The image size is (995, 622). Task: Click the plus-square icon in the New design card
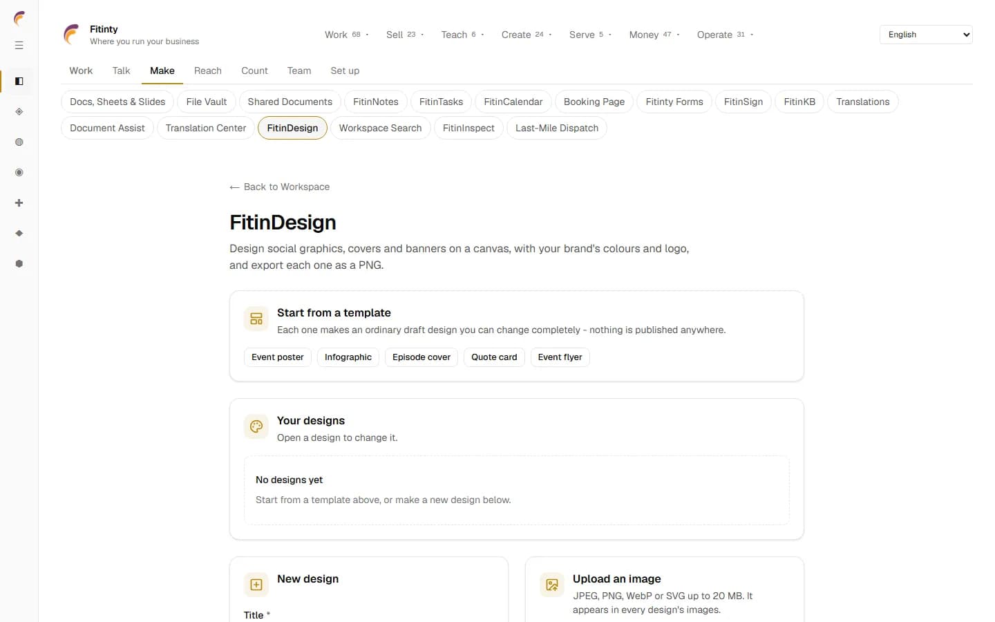pyautogui.click(x=256, y=585)
